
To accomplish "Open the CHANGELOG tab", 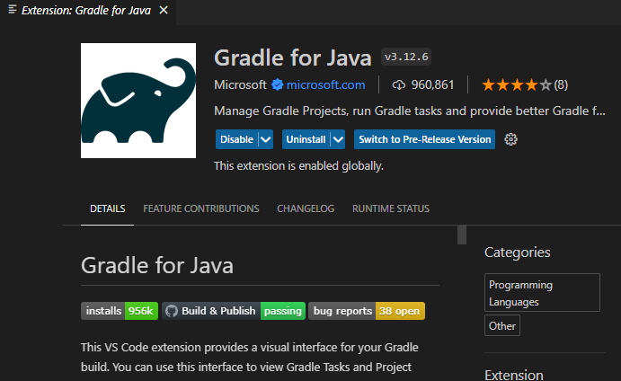I will [x=306, y=208].
